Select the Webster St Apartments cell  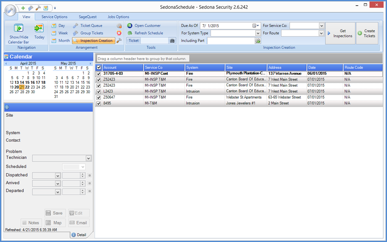[x=246, y=98]
